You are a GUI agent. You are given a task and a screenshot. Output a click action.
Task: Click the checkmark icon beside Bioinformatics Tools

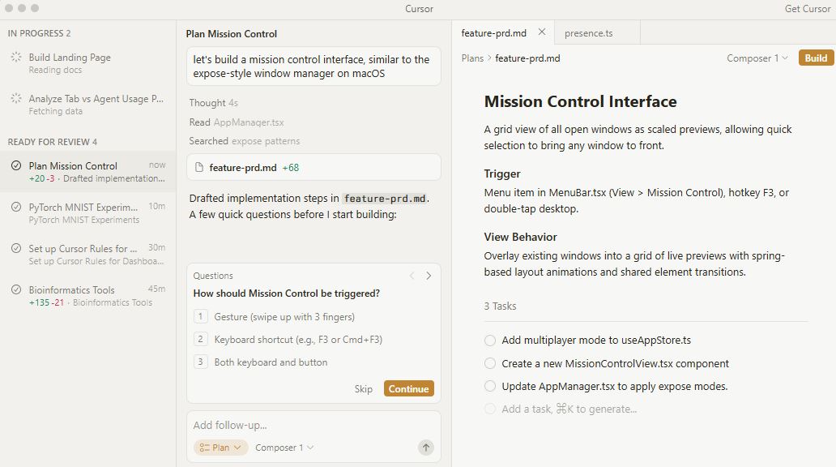[16, 290]
